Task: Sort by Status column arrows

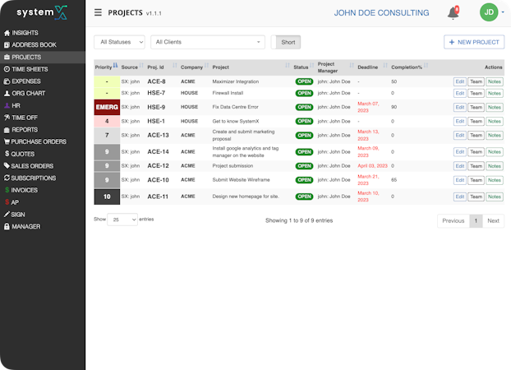Action: pos(312,66)
